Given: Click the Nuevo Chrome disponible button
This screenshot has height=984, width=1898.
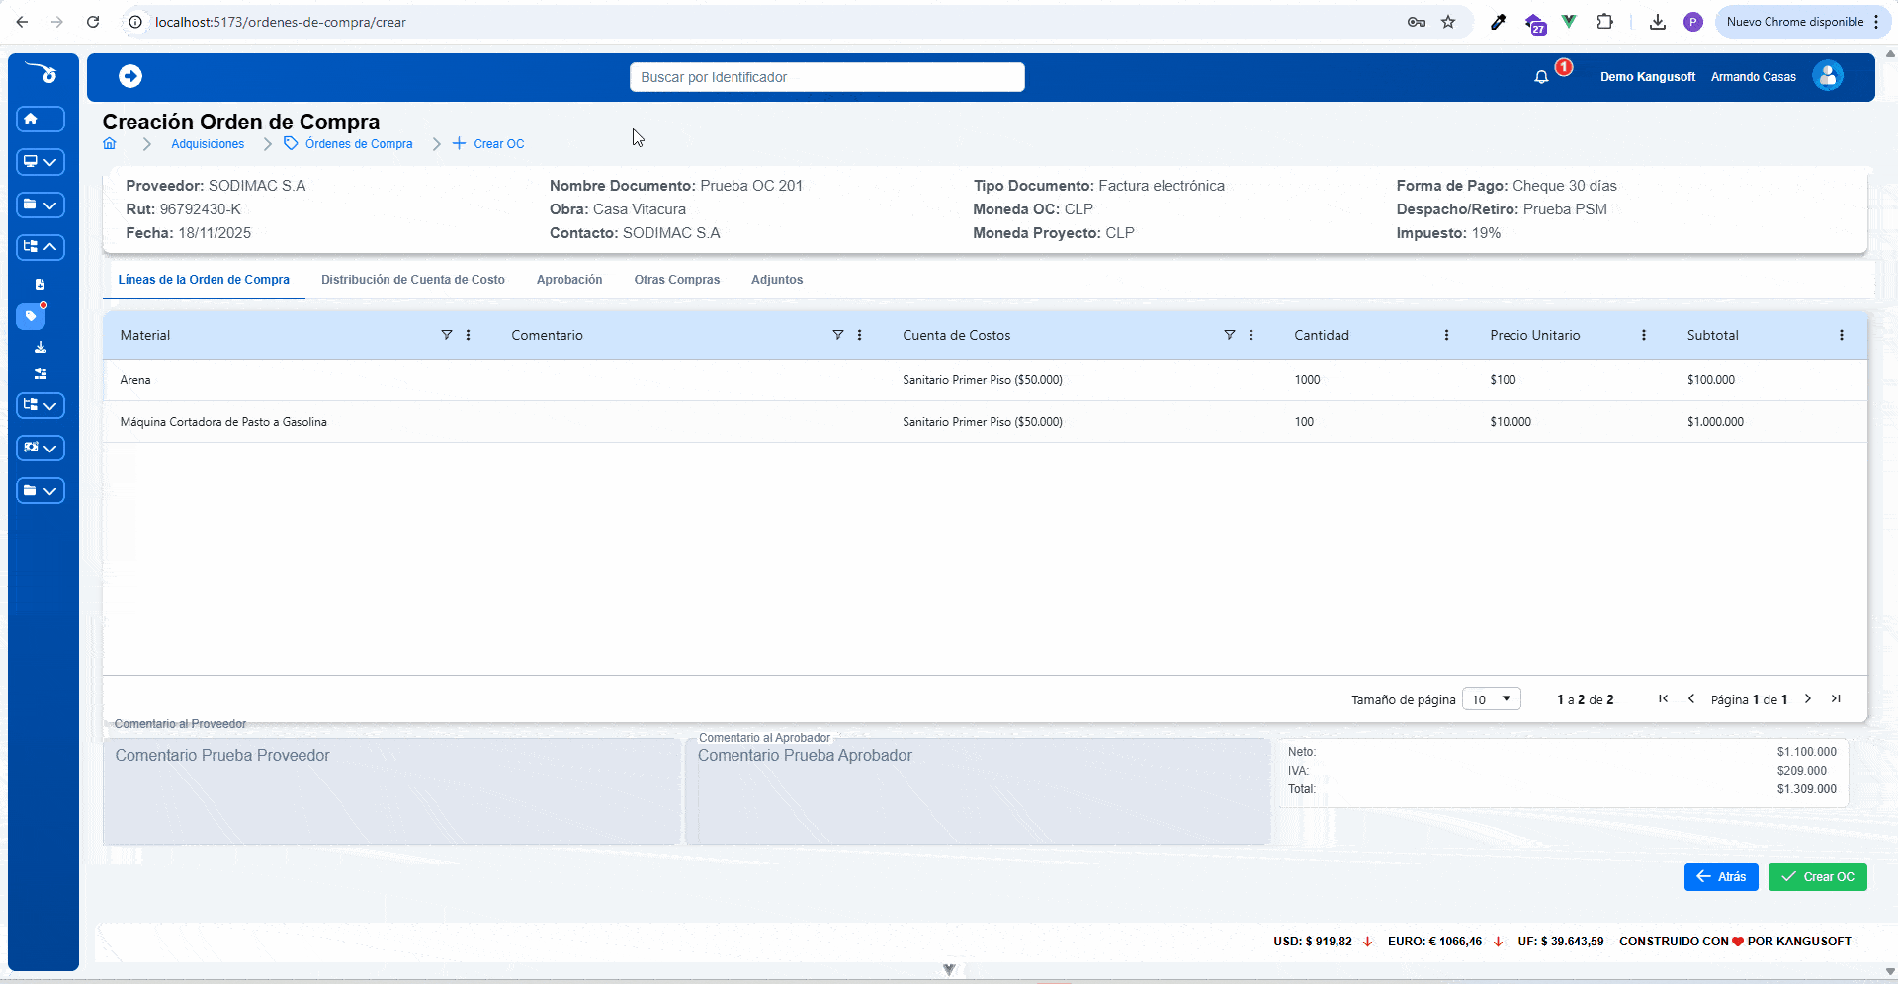Looking at the screenshot, I should [x=1802, y=22].
